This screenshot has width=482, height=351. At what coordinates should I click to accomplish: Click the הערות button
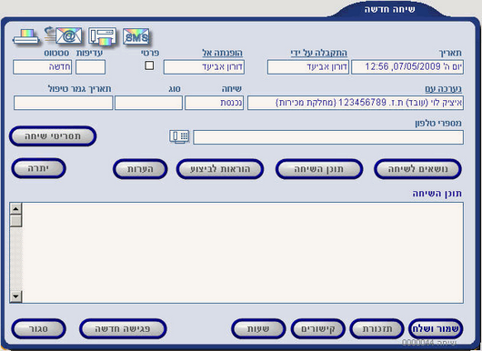pyautogui.click(x=140, y=169)
